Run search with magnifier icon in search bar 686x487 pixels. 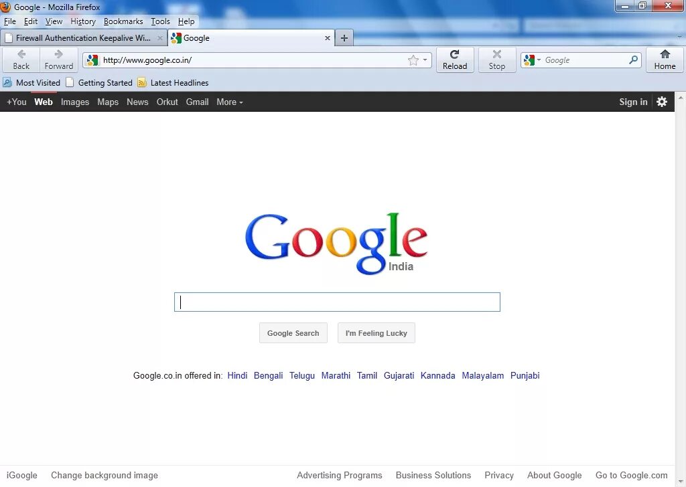633,60
